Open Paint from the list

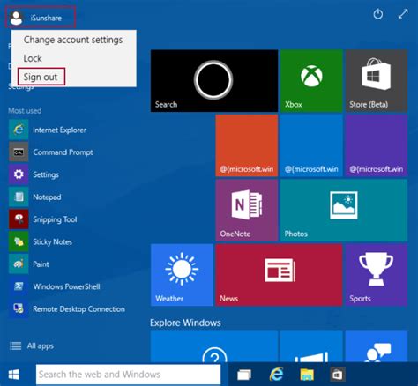[41, 264]
